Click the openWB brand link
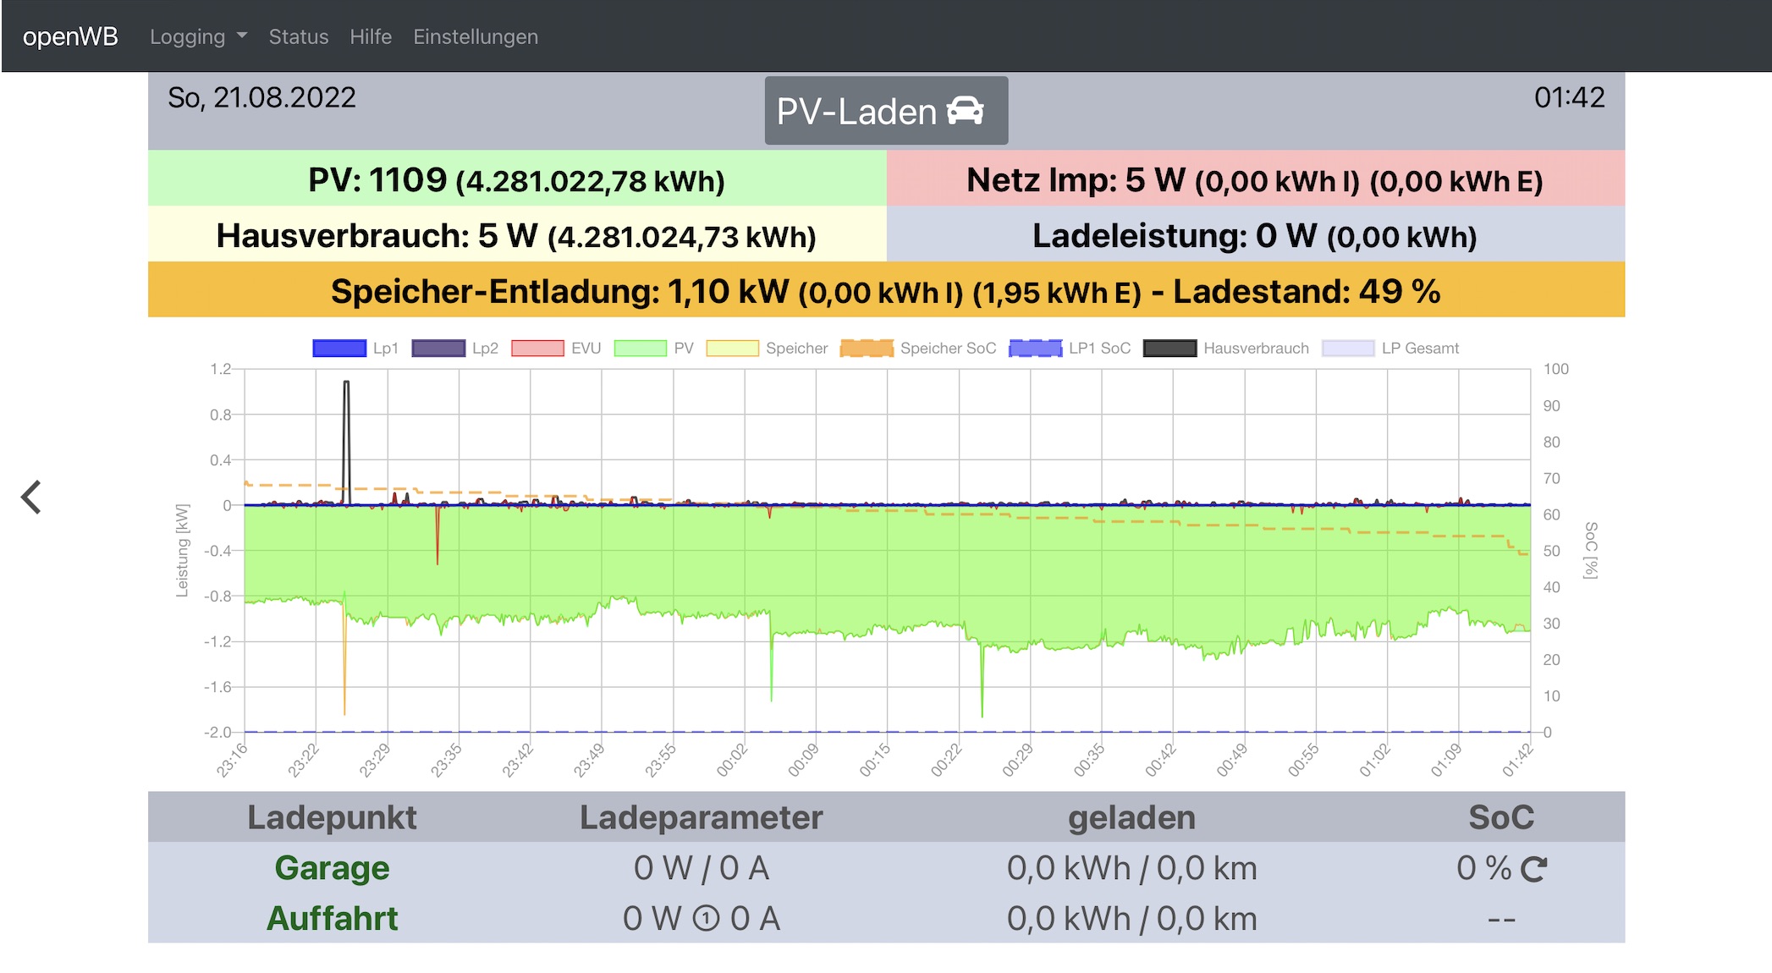 [70, 36]
